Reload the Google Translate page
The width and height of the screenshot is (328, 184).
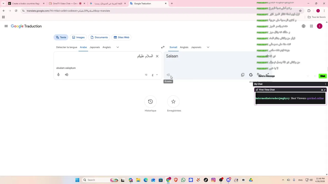pos(16,11)
